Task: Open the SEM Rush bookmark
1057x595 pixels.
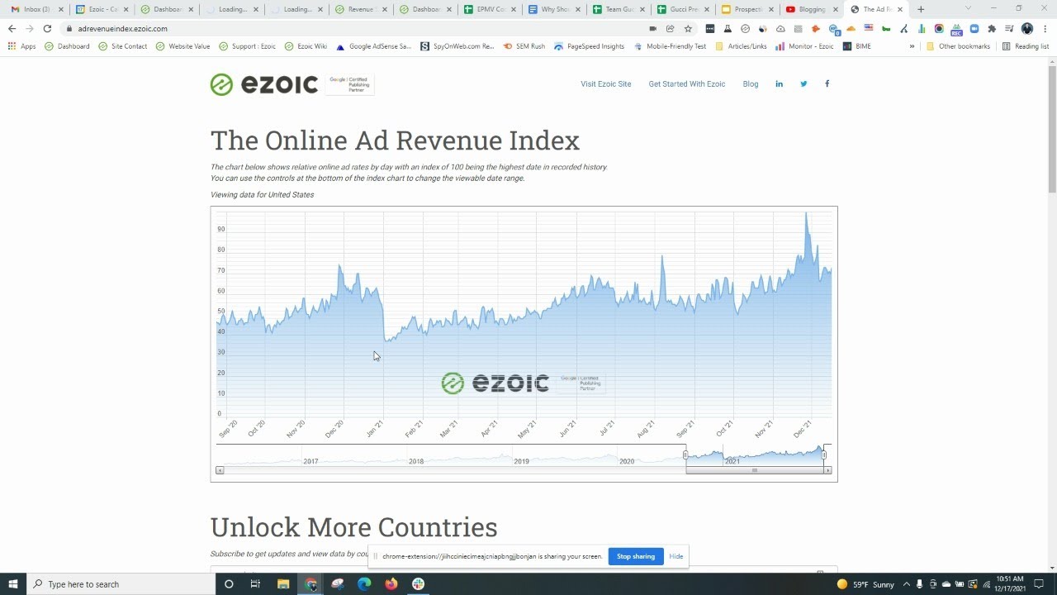Action: 524,46
